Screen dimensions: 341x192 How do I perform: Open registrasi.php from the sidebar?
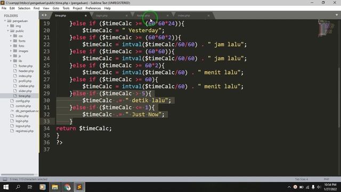coord(25,131)
